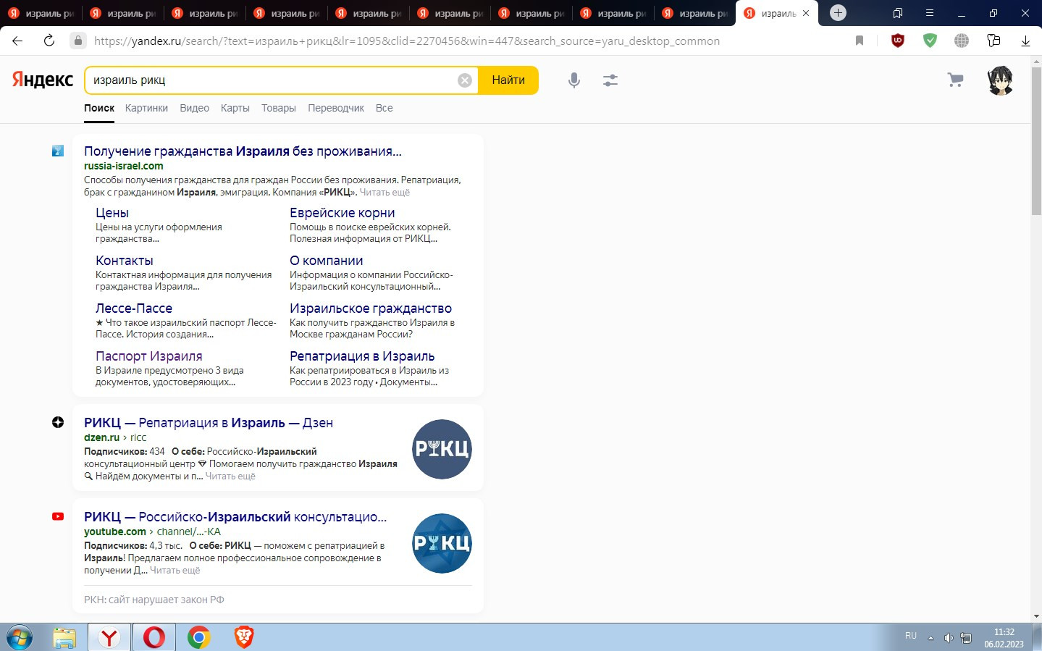This screenshot has height=651, width=1042.
Task: Click the yellow Найти button
Action: click(508, 80)
